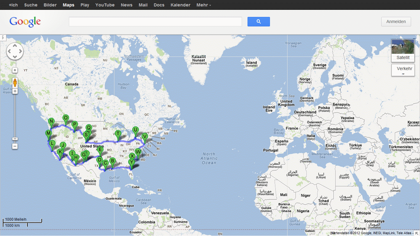This screenshot has width=420, height=236.
Task: Click the my-location dot button
Action: (x=15, y=70)
